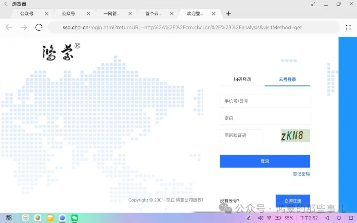Screen dimensions: 357x223
Task: Click the blue 登录 button
Action: click(x=265, y=161)
